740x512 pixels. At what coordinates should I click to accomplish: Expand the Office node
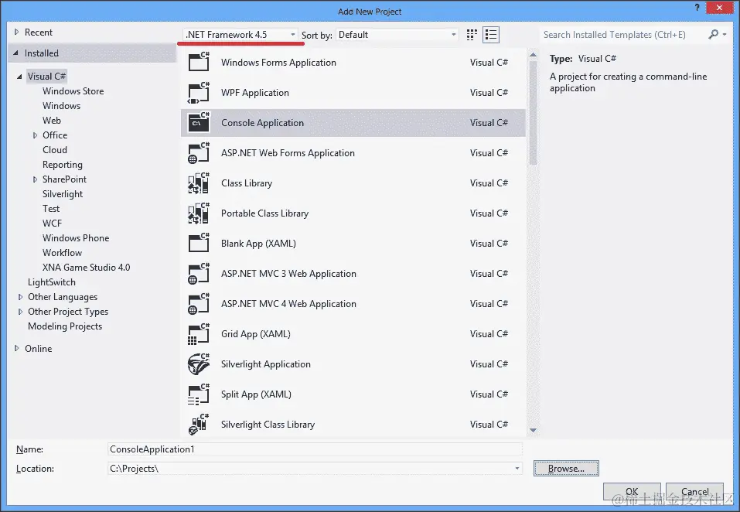coord(35,135)
